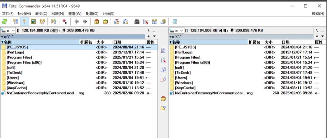Open the left panel drive dropdown

(8, 31)
